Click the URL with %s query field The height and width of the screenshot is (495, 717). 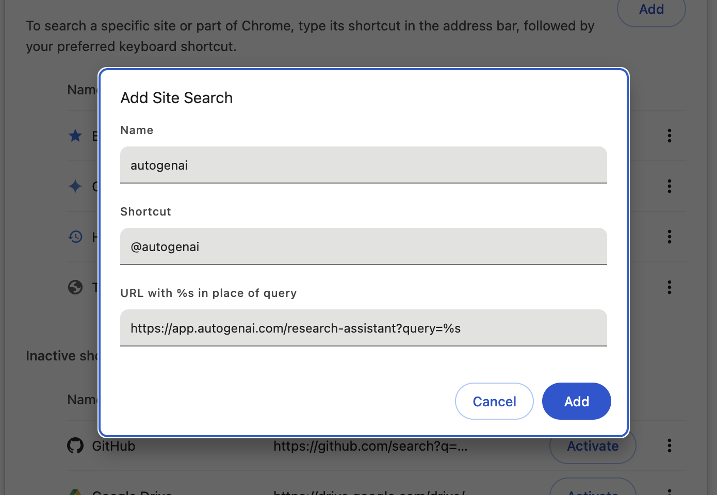click(364, 328)
